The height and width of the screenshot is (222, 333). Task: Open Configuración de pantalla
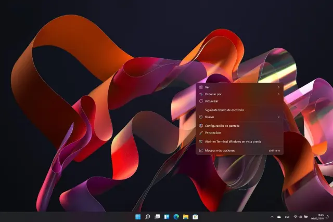pyautogui.click(x=222, y=126)
